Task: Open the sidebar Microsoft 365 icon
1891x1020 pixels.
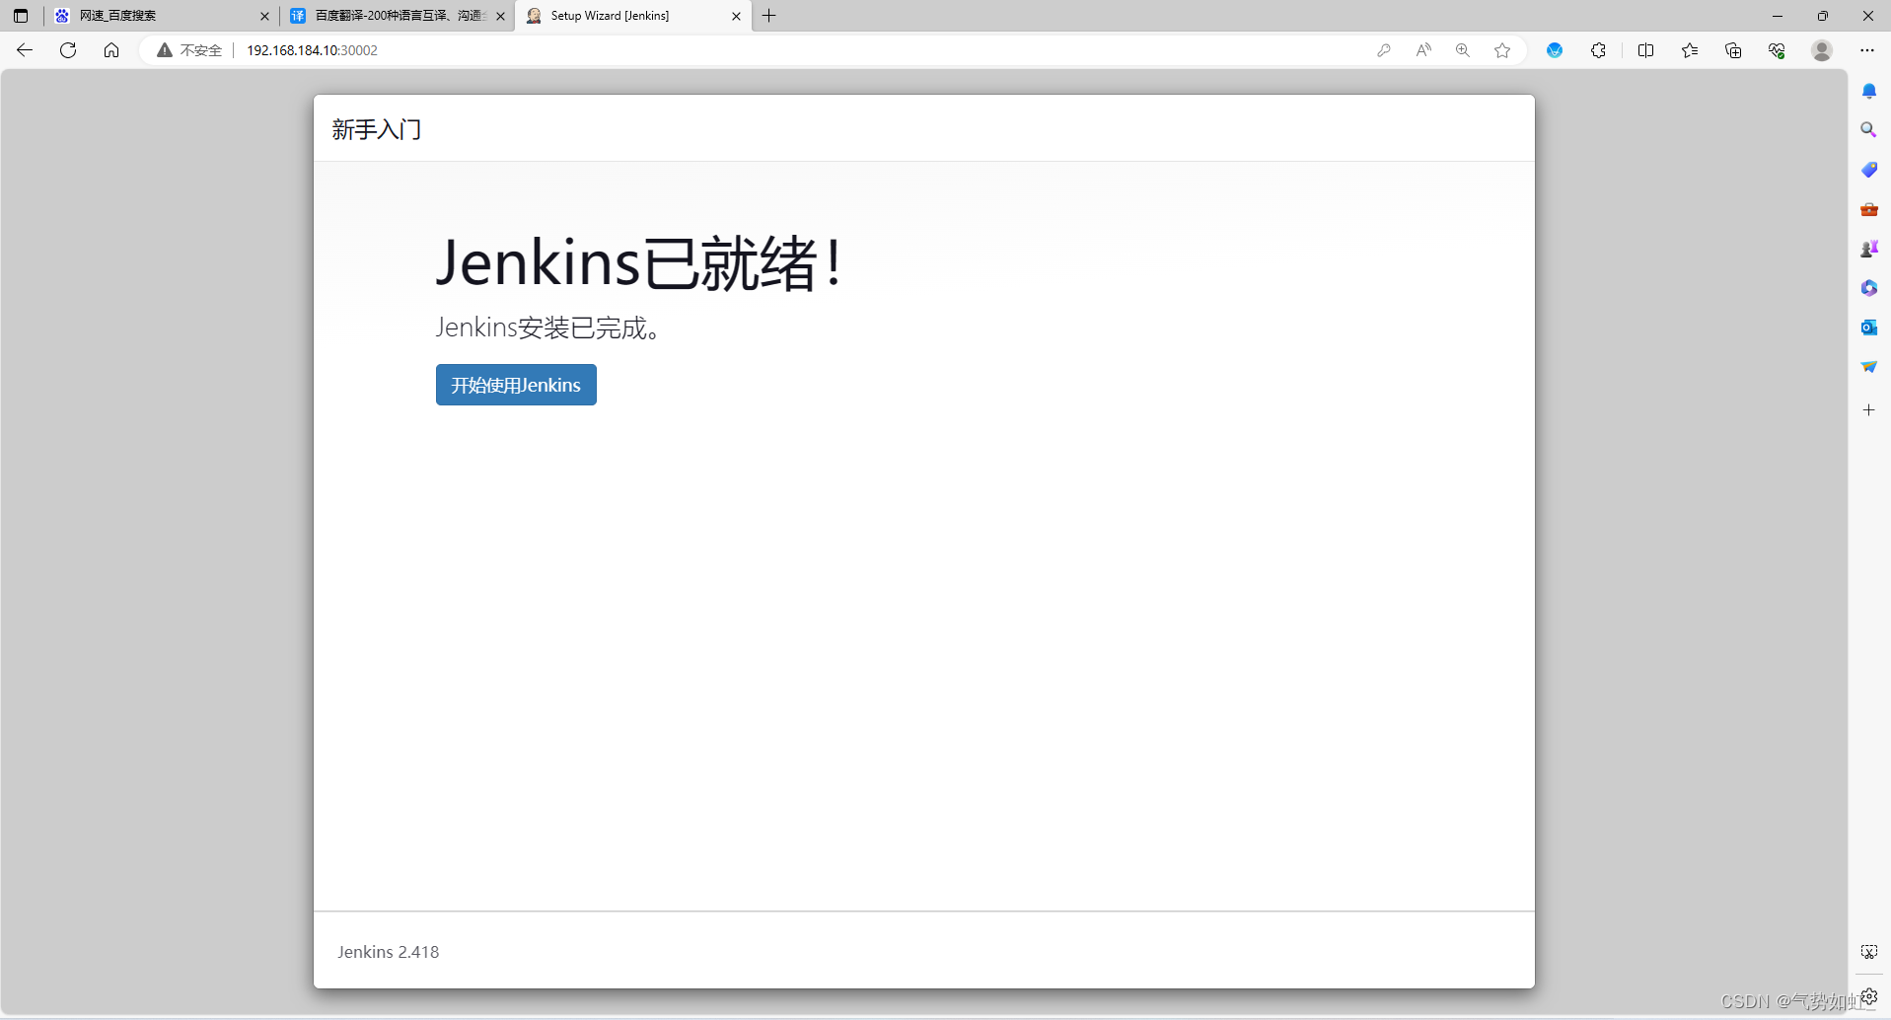Action: pyautogui.click(x=1869, y=288)
